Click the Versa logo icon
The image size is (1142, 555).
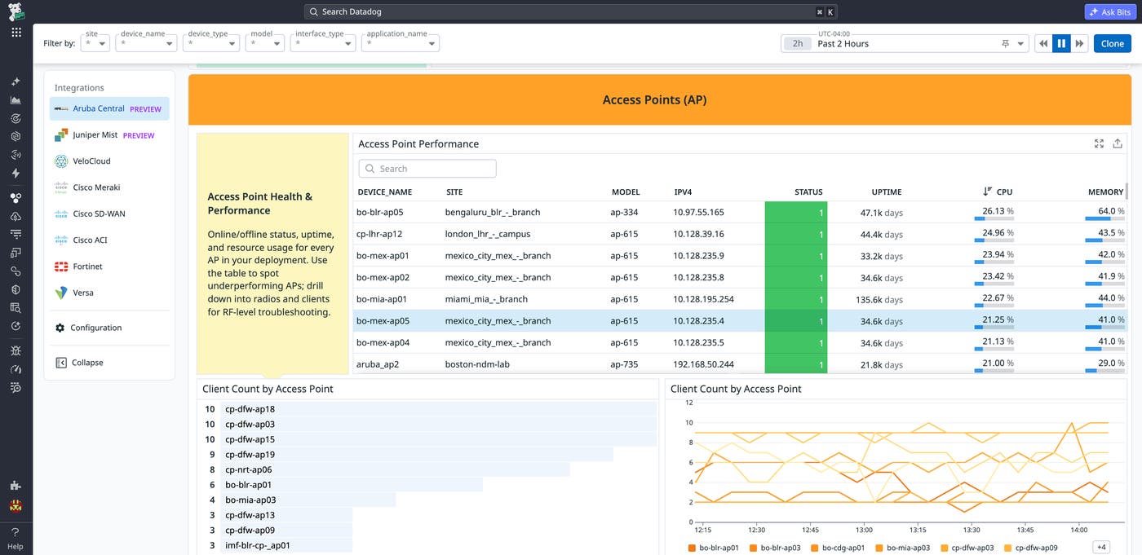pyautogui.click(x=60, y=293)
